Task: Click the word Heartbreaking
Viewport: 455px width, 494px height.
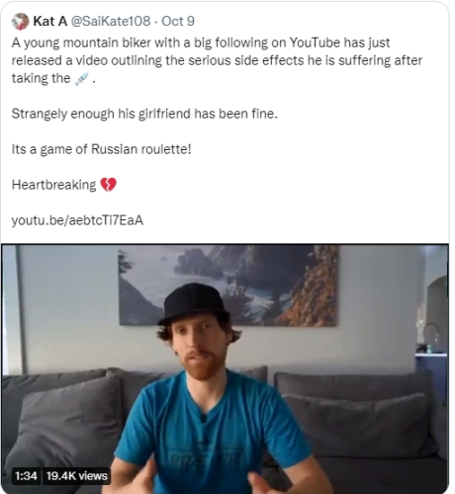Action: pos(53,185)
